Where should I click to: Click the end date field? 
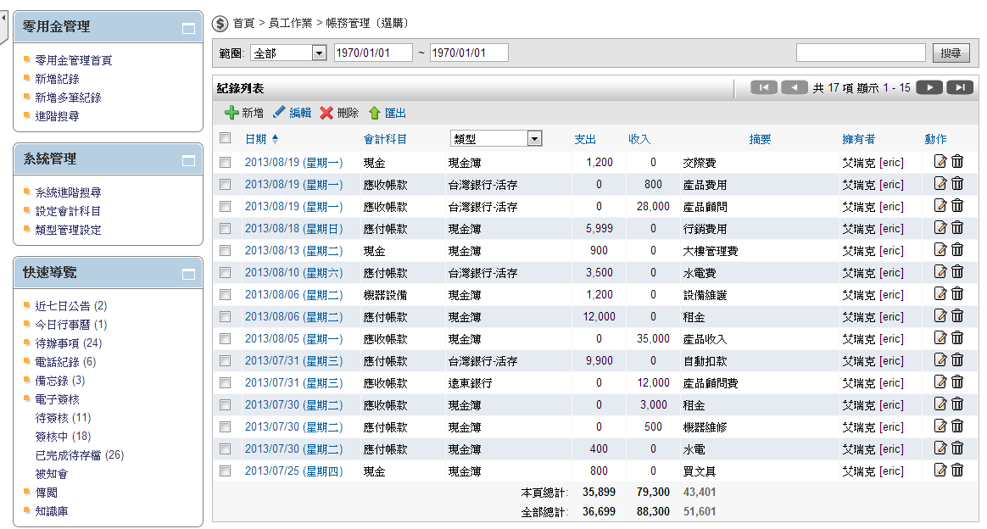click(469, 53)
